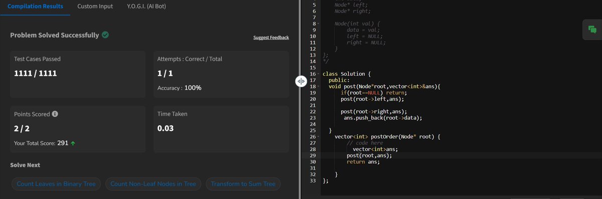Viewport: 602px width, 199px height.
Task: Click the Attempts : Correct / Total label
Action: tap(190, 59)
